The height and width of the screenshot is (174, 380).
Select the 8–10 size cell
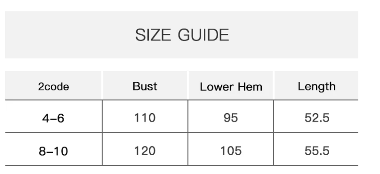(x=53, y=151)
